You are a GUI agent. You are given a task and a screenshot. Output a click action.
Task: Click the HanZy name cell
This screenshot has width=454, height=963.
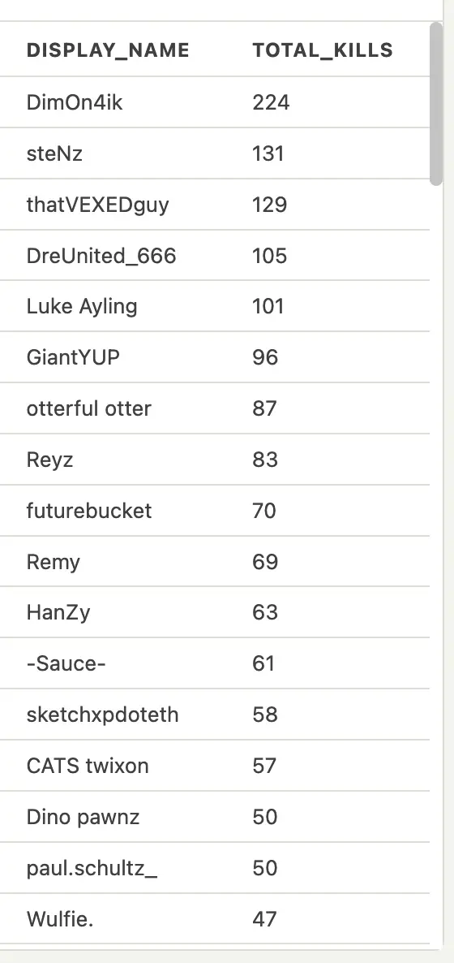pyautogui.click(x=58, y=612)
